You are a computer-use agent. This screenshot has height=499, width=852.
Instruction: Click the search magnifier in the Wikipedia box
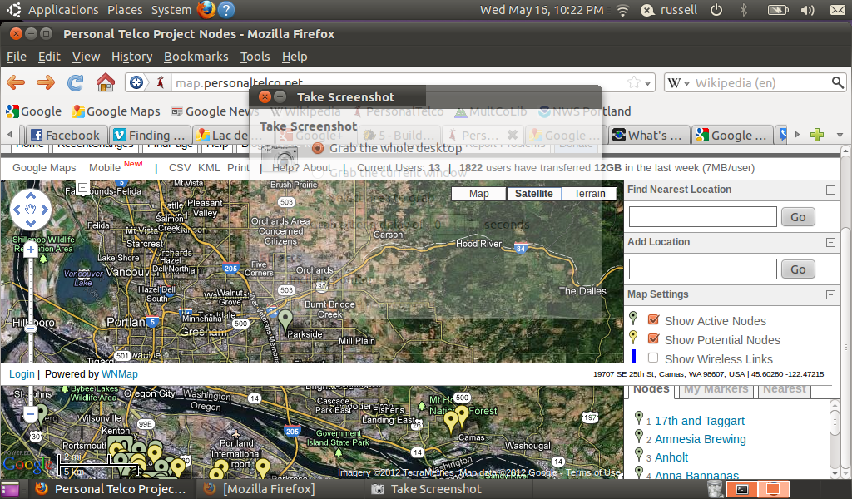coord(837,82)
